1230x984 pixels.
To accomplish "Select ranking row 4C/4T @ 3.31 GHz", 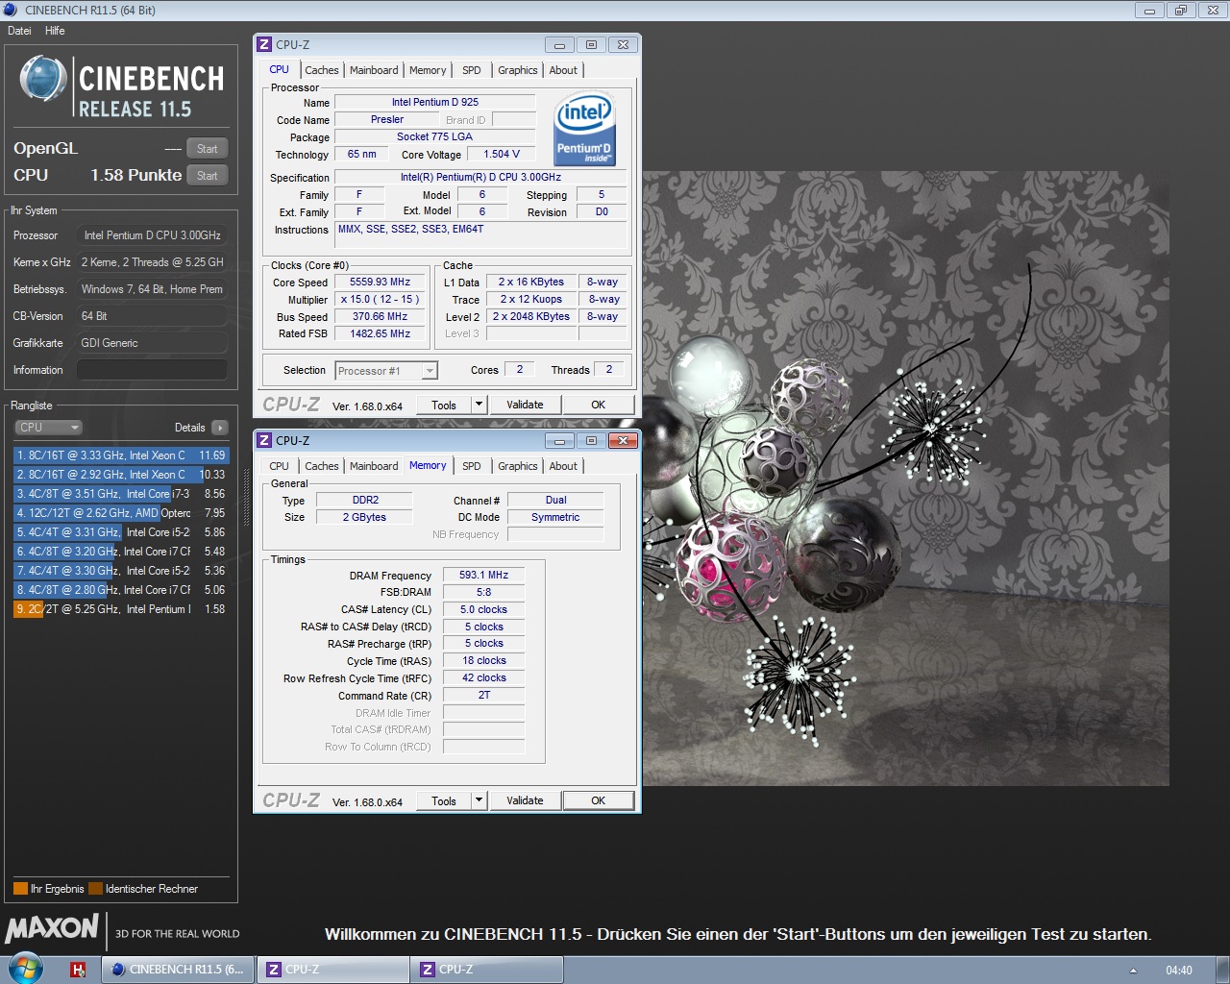I will (121, 532).
